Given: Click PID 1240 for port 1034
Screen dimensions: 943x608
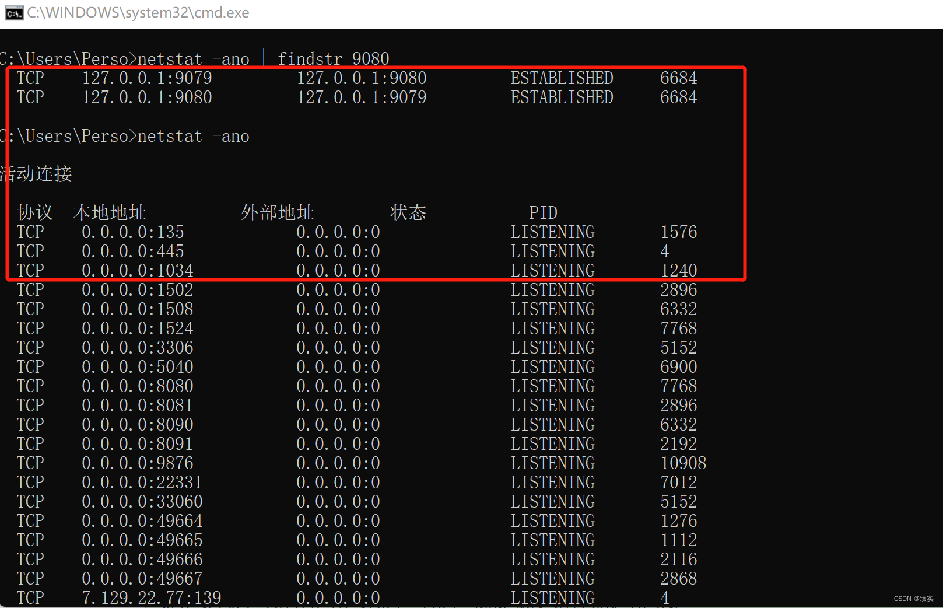Looking at the screenshot, I should click(679, 271).
